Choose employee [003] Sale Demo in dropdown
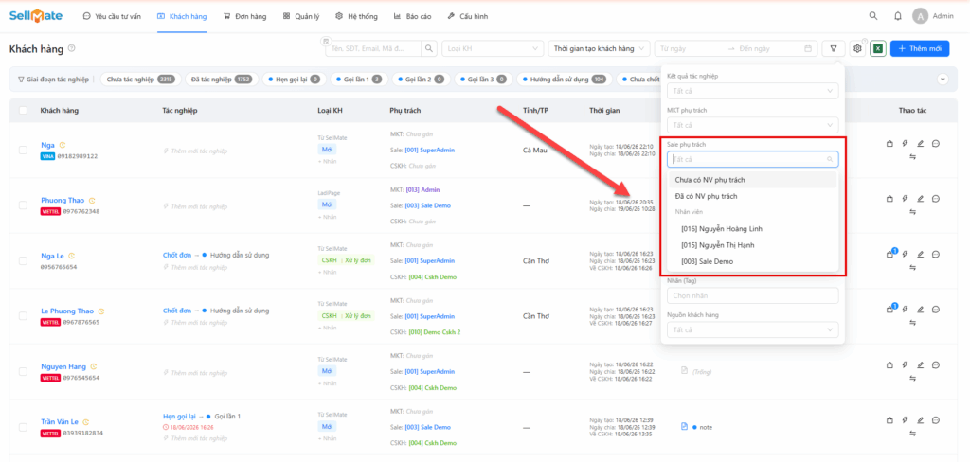This screenshot has width=970, height=462. point(752,261)
